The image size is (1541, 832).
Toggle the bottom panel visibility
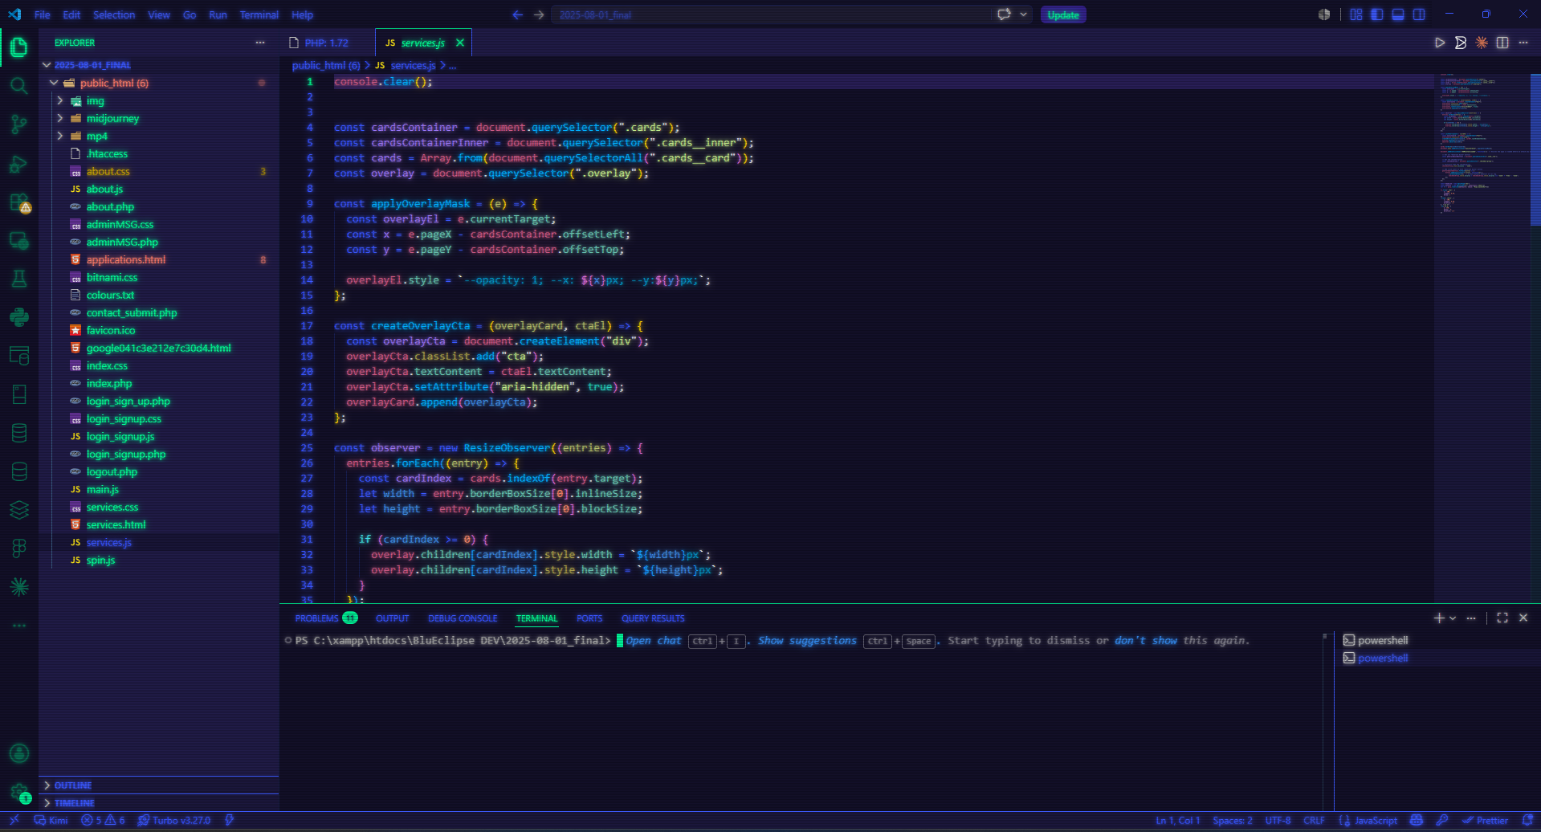pyautogui.click(x=1398, y=14)
